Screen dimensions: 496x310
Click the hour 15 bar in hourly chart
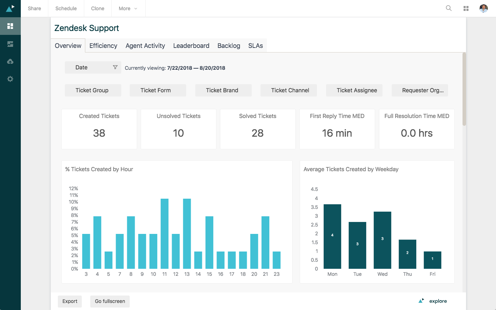(209, 242)
